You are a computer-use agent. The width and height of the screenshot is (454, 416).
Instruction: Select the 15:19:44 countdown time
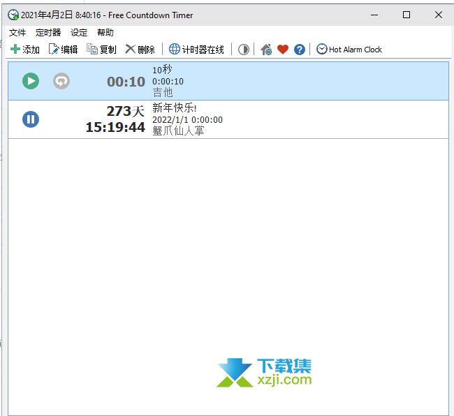(x=115, y=127)
